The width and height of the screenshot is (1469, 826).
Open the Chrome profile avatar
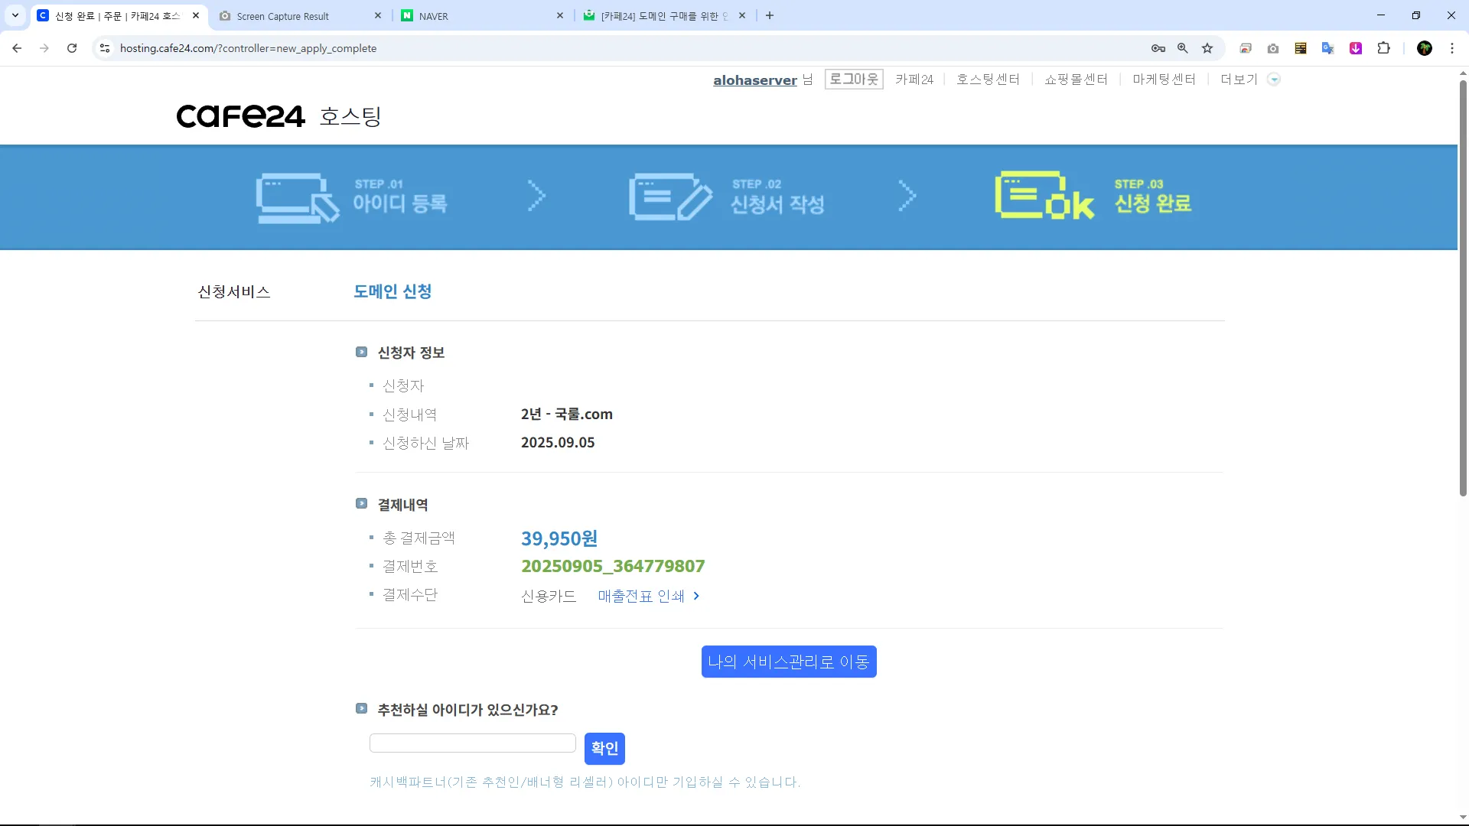(x=1425, y=48)
